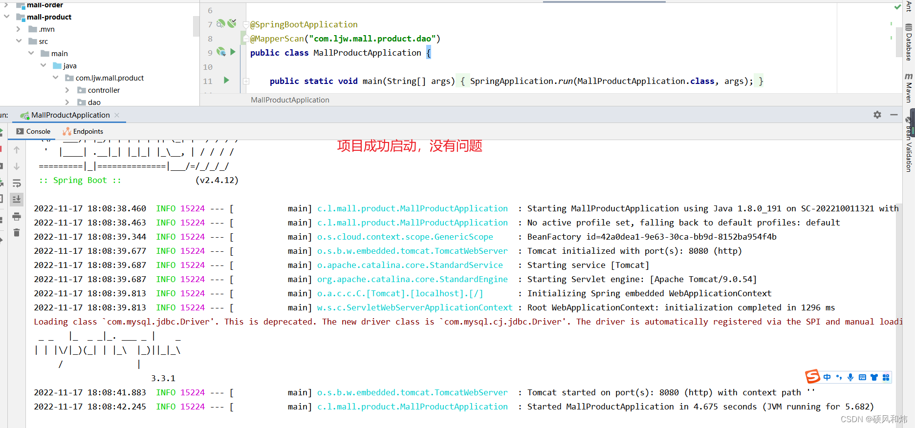Viewport: 915px width, 428px height.
Task: Select the MallProductApplication run tab
Action: tap(70, 115)
